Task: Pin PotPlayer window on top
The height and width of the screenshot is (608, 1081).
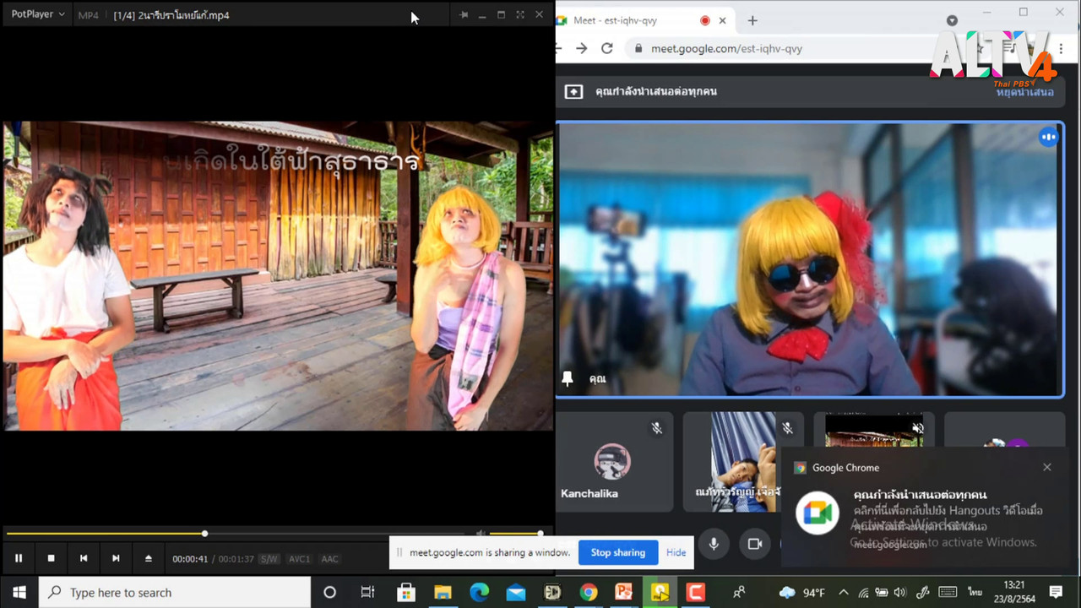Action: 464,15
